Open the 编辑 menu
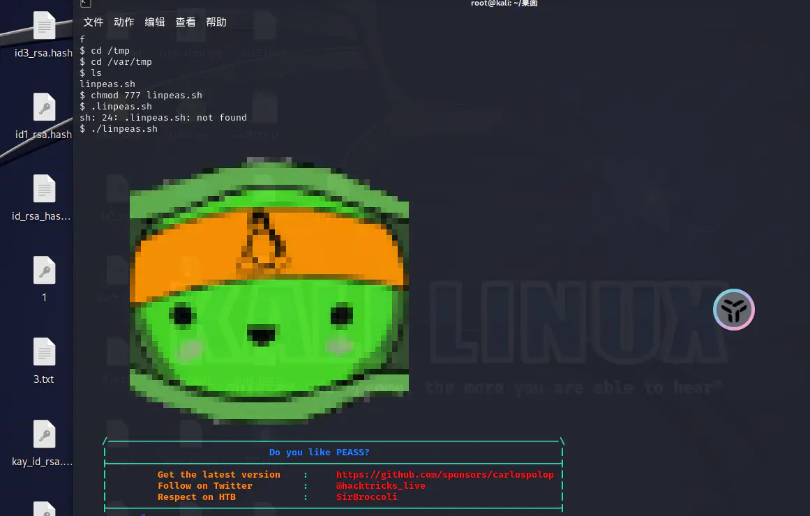810x516 pixels. [x=154, y=22]
